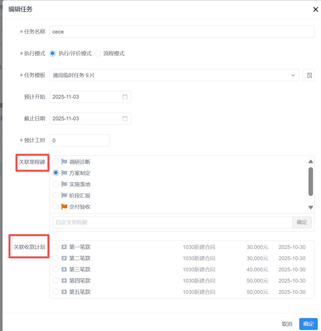Screen dimensions: 321x331
Task: Open calendar icon in 预计开始 date field
Action: click(125, 97)
